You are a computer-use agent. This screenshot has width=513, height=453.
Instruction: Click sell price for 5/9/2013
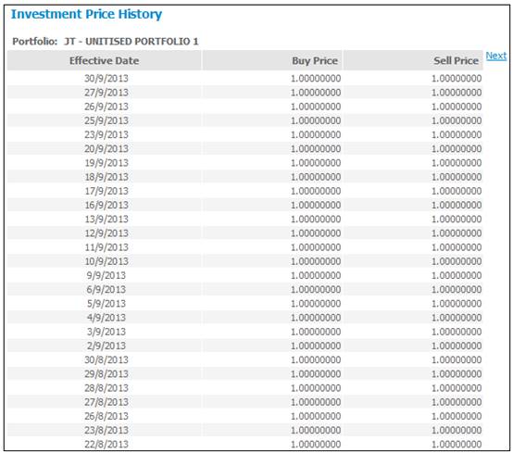click(x=457, y=304)
